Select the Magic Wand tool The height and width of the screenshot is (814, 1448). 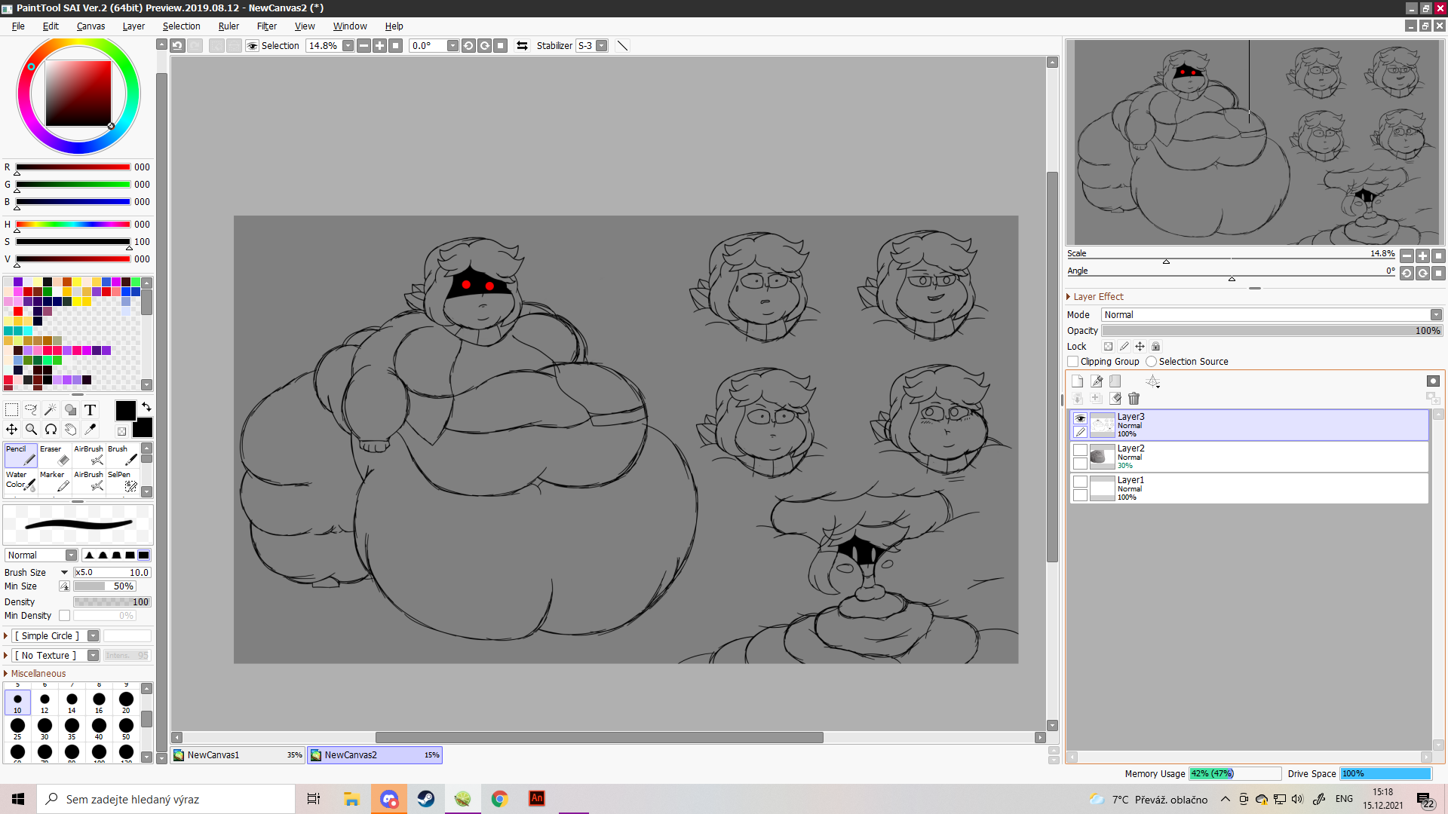click(51, 409)
